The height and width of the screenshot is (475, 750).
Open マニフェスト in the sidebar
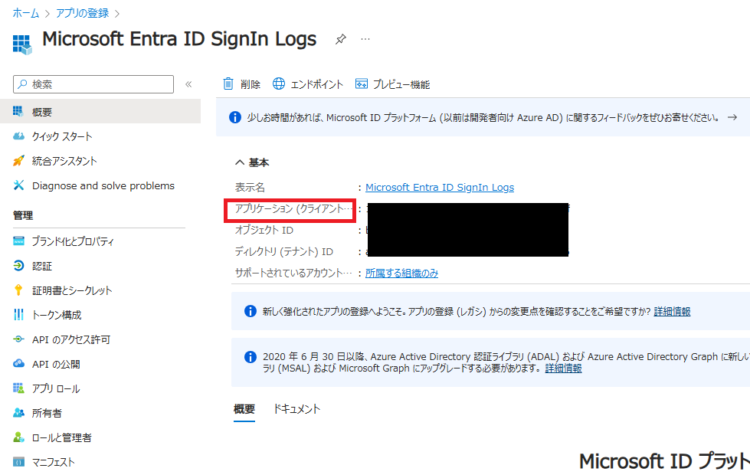(x=54, y=462)
